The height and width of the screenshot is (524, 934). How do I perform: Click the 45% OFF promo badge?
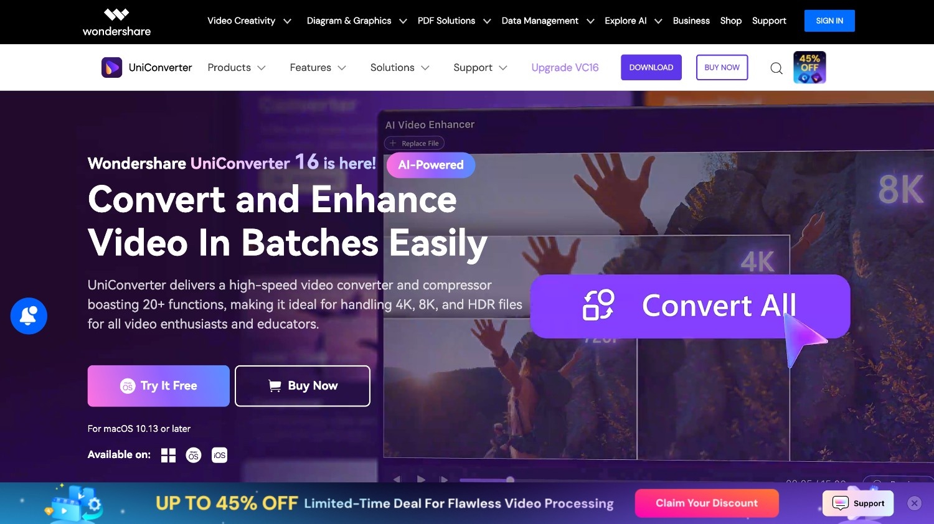coord(809,67)
